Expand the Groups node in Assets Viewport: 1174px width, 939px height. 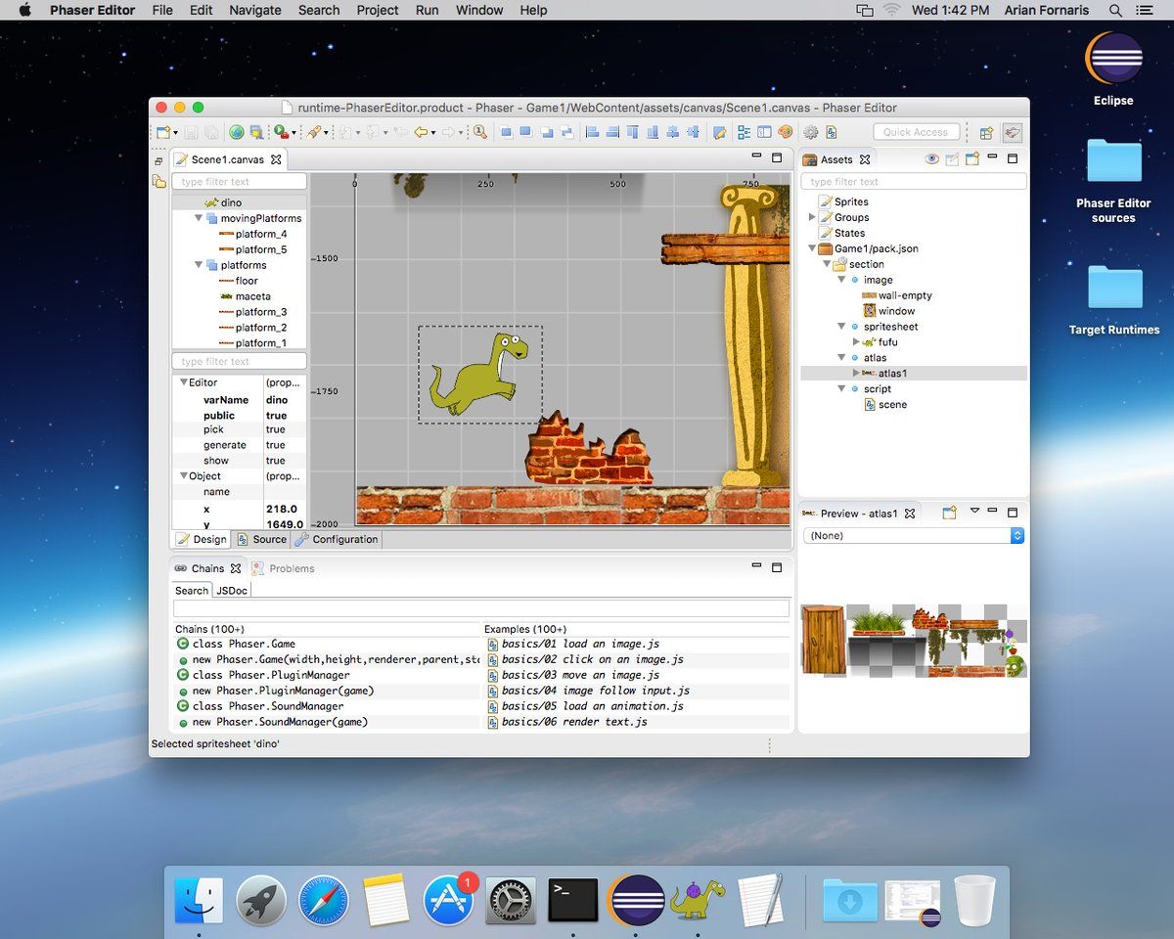(812, 217)
